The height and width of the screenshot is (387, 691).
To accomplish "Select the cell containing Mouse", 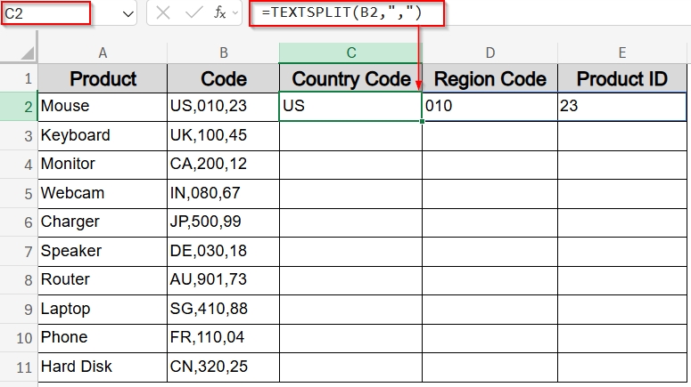I will pyautogui.click(x=103, y=107).
